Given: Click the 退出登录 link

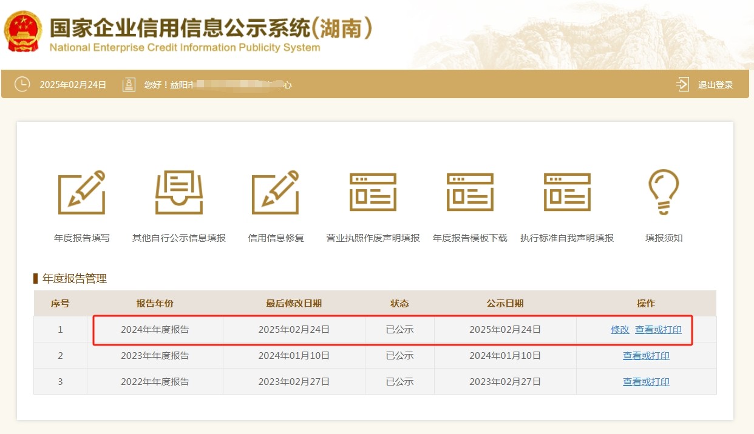Looking at the screenshot, I should tap(715, 85).
